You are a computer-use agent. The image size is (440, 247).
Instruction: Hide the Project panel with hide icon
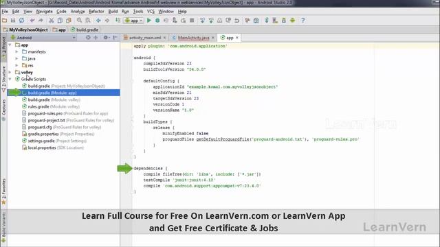click(x=115, y=38)
